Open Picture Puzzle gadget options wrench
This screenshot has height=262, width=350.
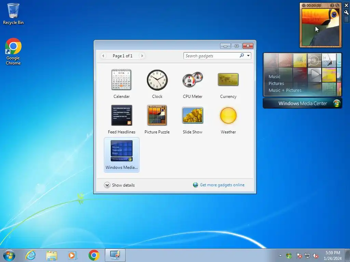[347, 13]
